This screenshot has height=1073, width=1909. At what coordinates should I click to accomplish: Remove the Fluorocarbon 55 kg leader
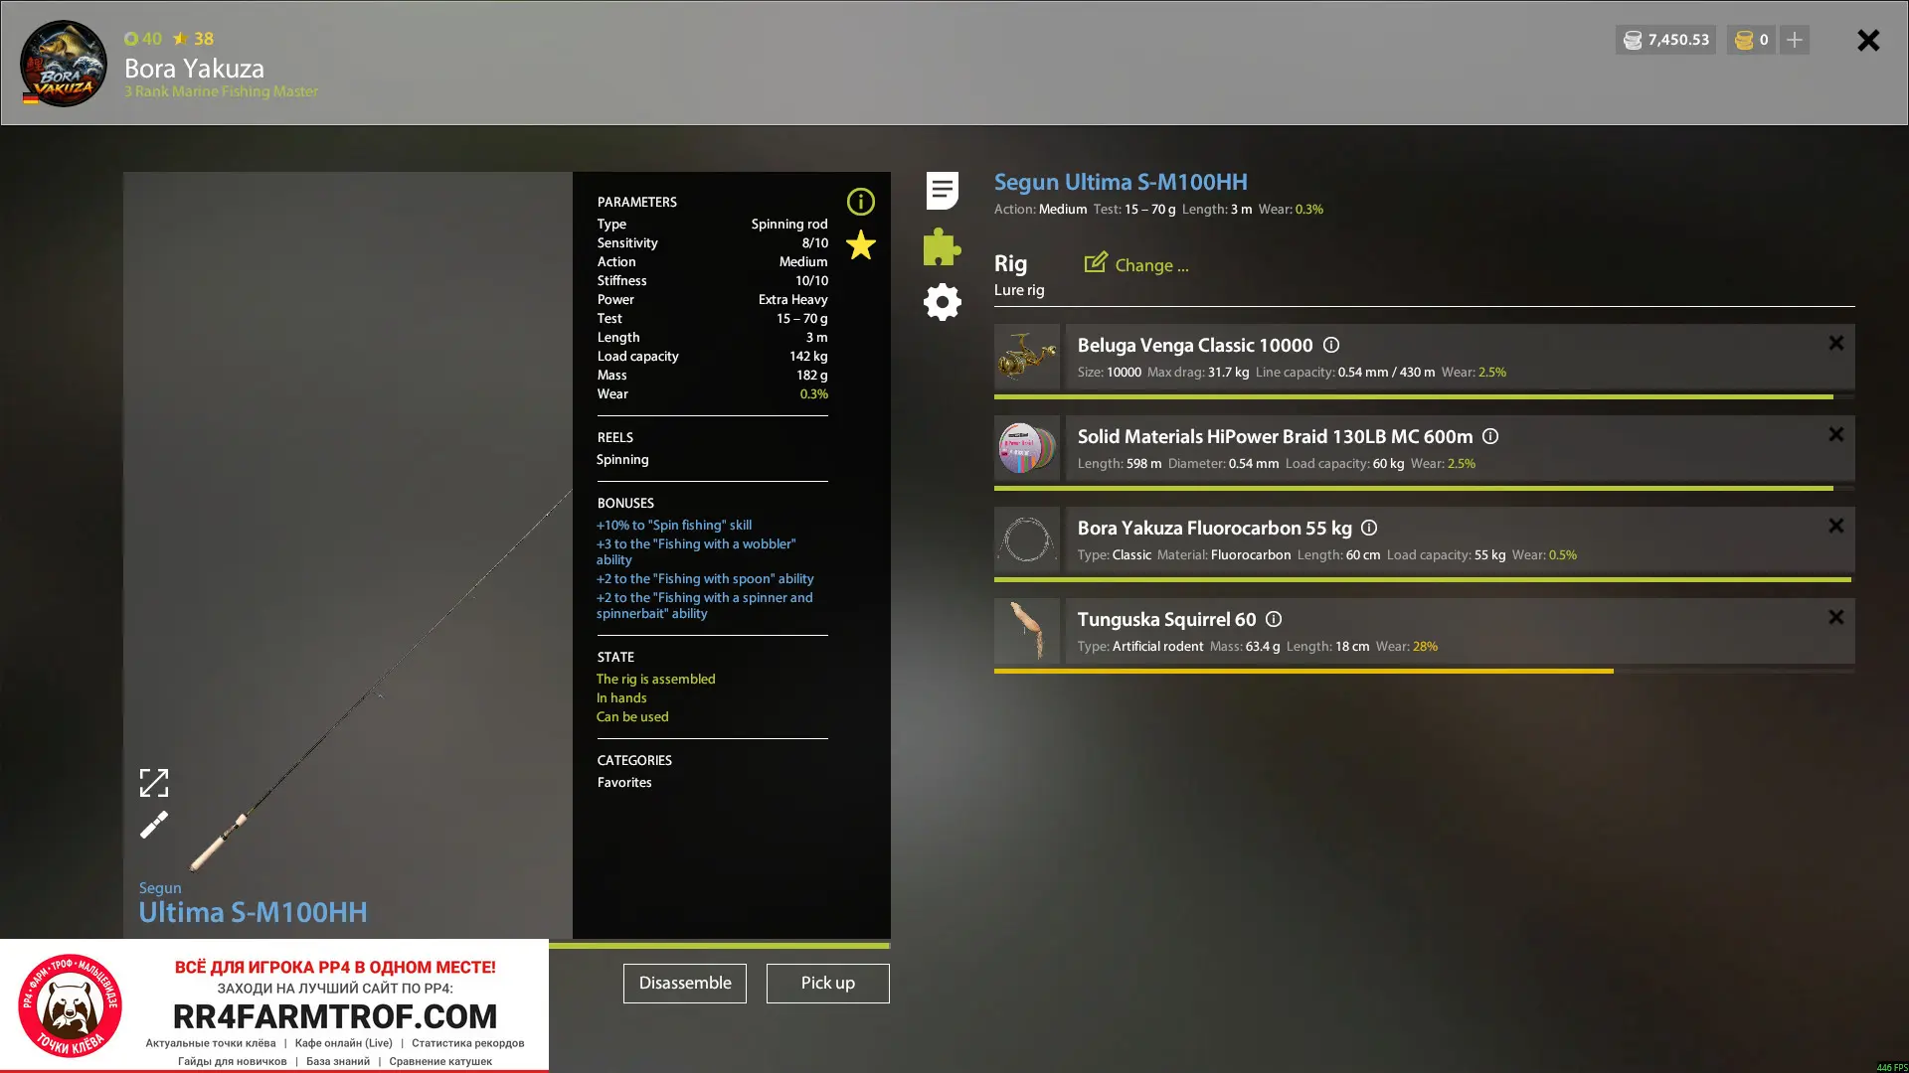click(x=1836, y=526)
